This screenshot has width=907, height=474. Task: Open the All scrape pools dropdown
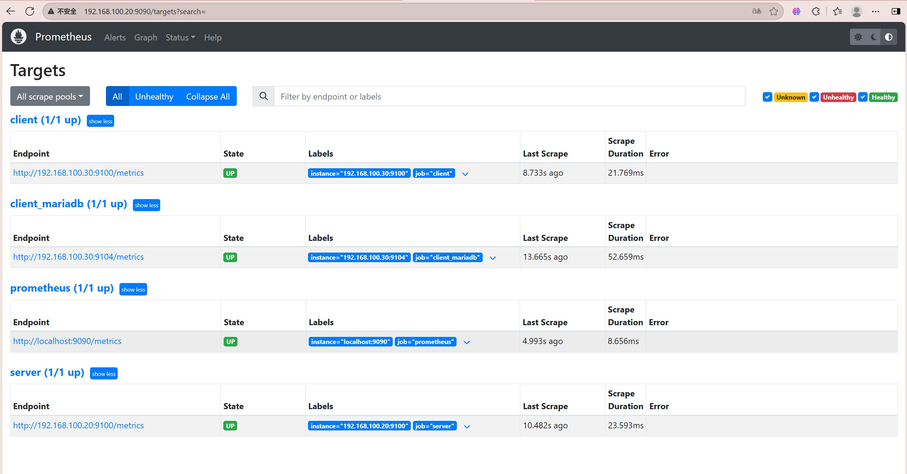pos(50,96)
